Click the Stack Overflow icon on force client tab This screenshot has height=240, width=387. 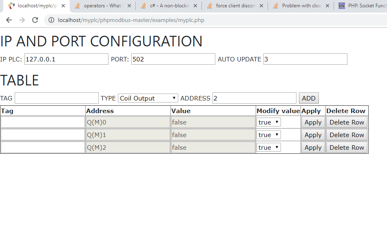(209, 6)
